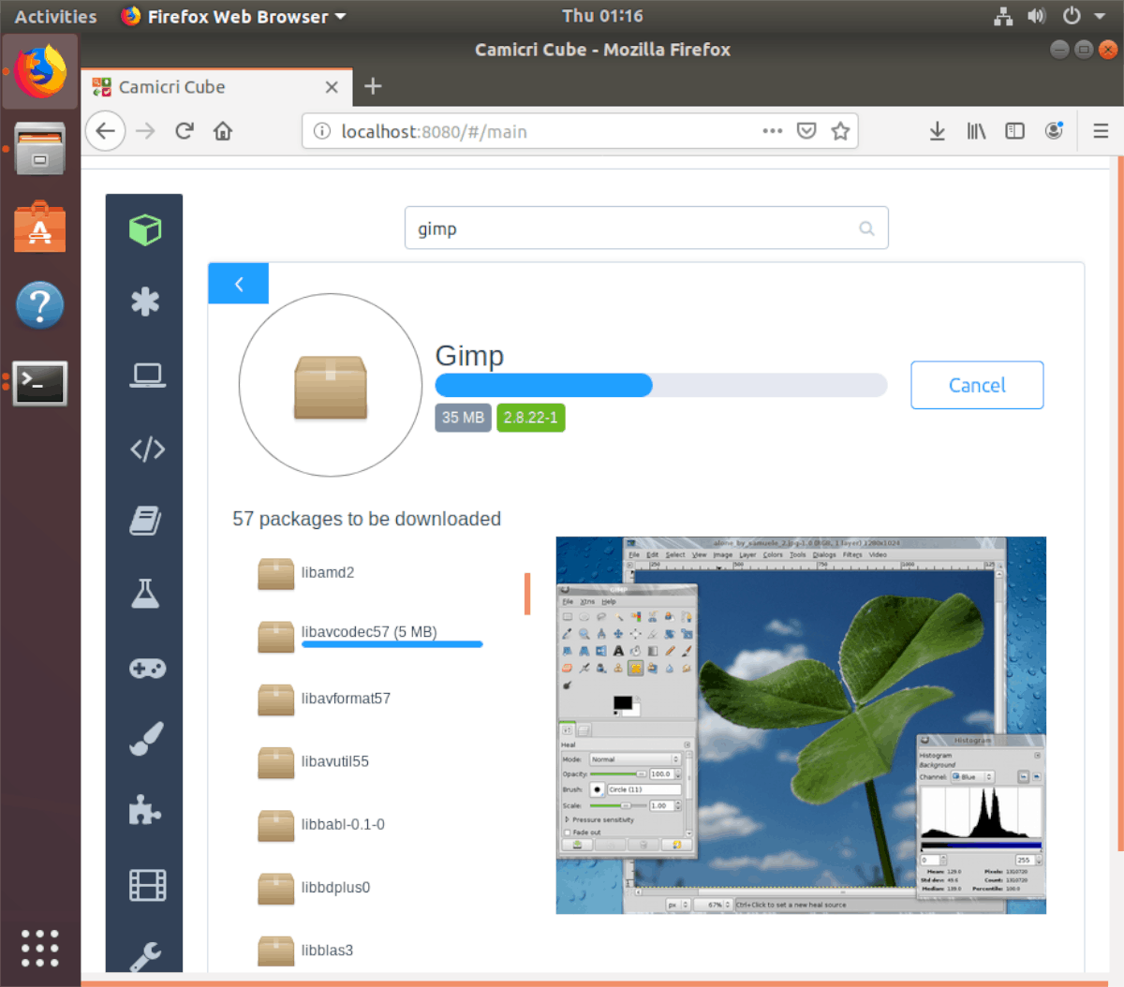Go back with the blue chevron button
The width and height of the screenshot is (1124, 987).
pyautogui.click(x=238, y=284)
